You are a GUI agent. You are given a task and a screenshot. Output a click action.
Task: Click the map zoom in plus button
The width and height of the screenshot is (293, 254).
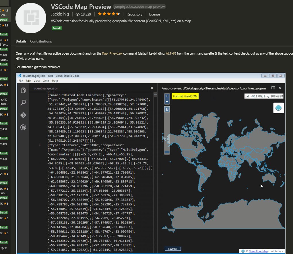[x=167, y=96]
